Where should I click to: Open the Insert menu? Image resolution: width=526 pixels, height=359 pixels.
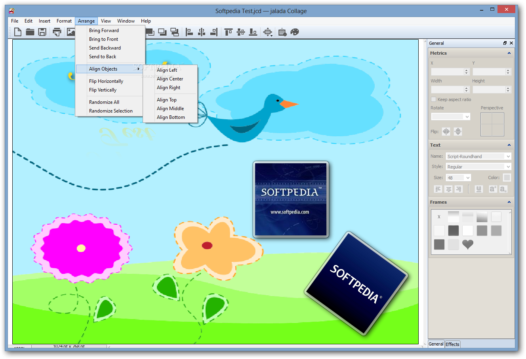[x=44, y=21]
